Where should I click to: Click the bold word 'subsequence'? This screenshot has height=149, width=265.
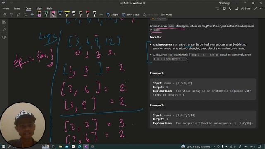164,44
